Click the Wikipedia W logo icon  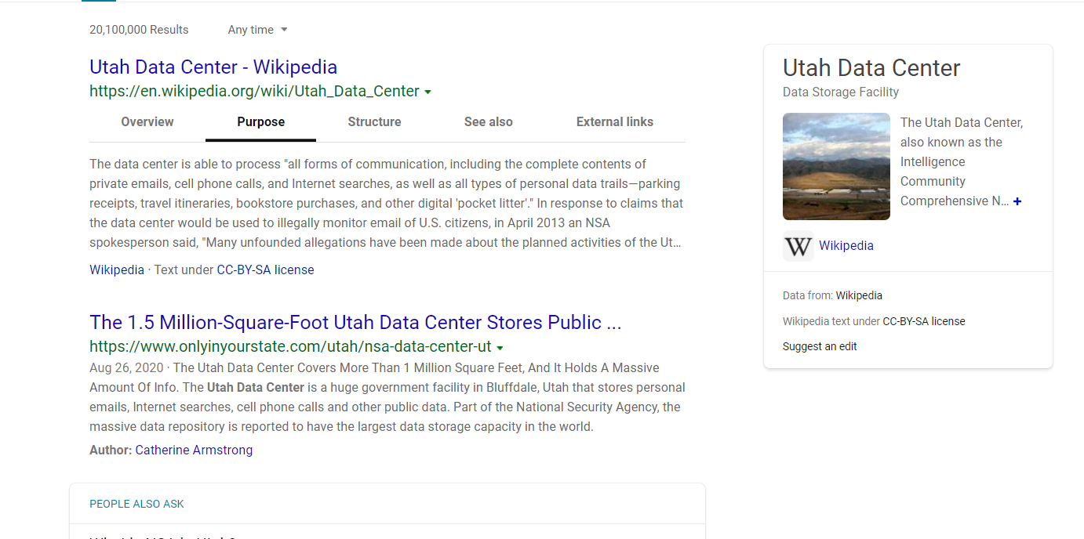click(x=798, y=247)
